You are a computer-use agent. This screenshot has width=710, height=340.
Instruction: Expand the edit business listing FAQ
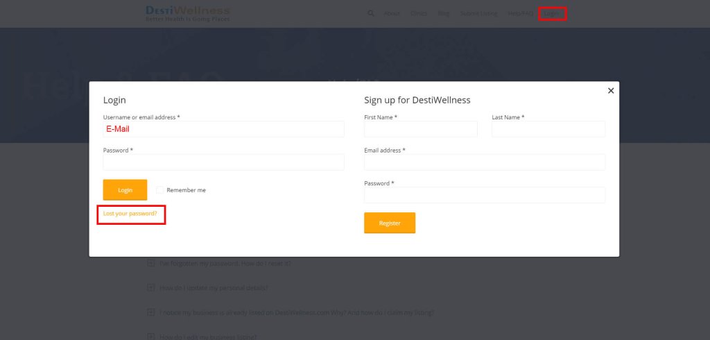(151, 337)
